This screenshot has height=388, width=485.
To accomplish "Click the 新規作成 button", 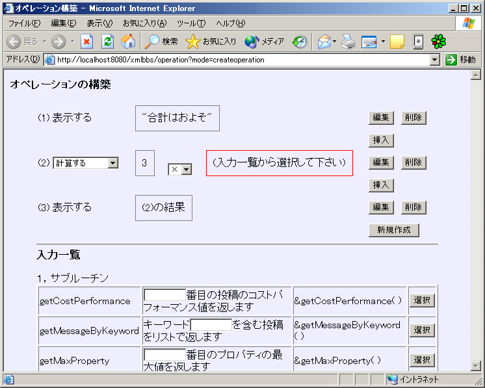I will (x=394, y=230).
